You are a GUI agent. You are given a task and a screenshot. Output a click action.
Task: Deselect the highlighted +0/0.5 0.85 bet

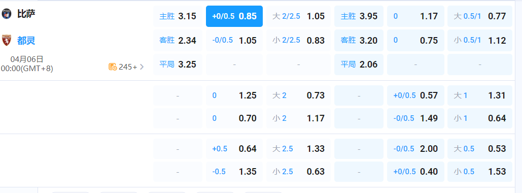coord(234,16)
